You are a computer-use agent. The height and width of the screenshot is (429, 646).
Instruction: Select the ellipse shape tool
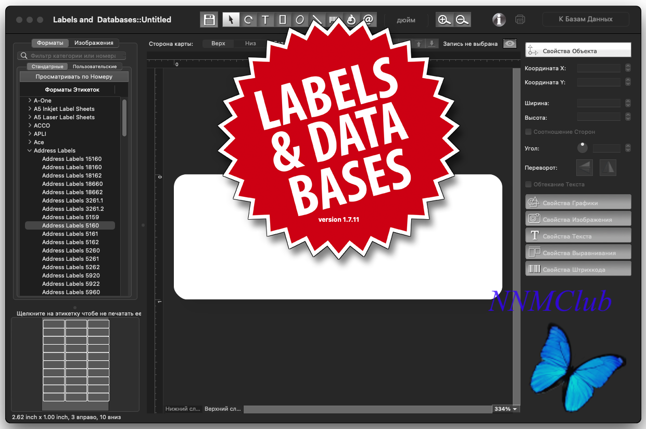(x=300, y=20)
